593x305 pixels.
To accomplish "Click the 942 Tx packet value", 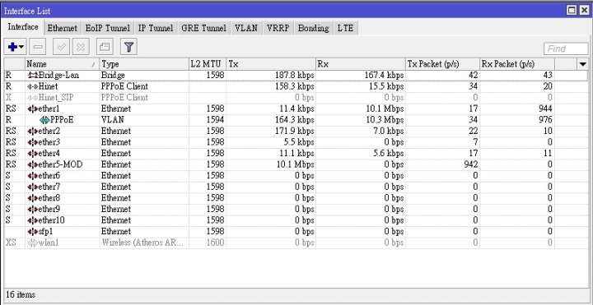I will pos(470,164).
